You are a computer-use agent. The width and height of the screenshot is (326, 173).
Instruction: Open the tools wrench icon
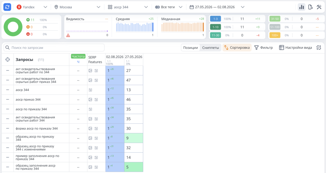pyautogui.click(x=319, y=7)
